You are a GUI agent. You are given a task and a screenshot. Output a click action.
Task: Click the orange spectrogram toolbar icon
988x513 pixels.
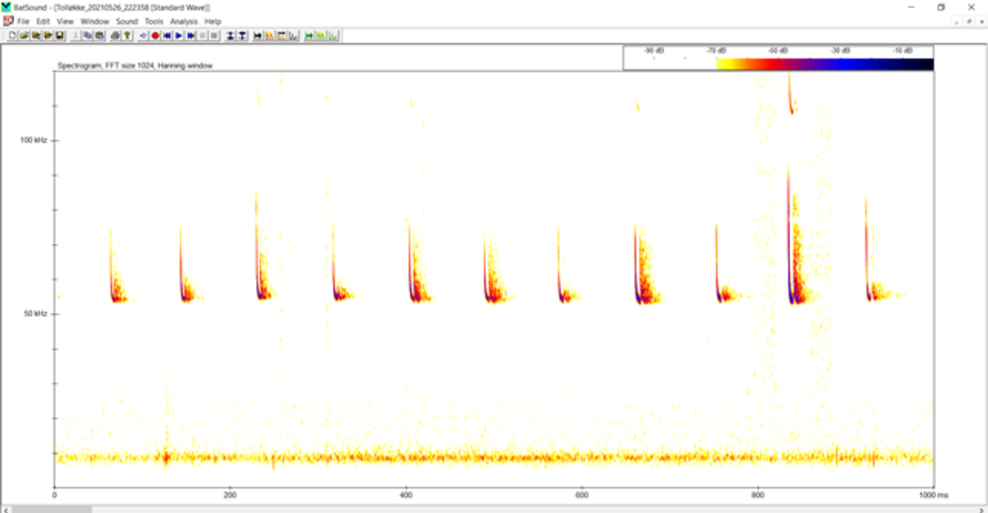pos(270,36)
